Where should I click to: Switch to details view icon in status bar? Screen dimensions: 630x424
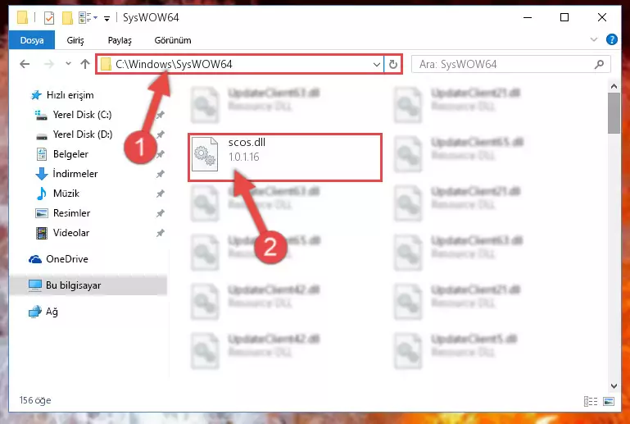(x=590, y=402)
